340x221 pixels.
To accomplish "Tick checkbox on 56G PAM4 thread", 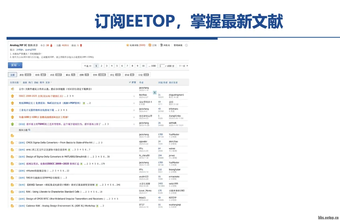I will [16, 178].
